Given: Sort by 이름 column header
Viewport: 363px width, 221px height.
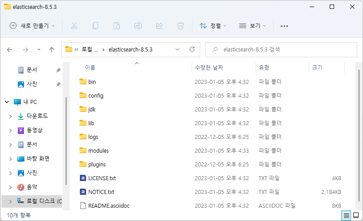Looking at the screenshot, I should coord(90,67).
